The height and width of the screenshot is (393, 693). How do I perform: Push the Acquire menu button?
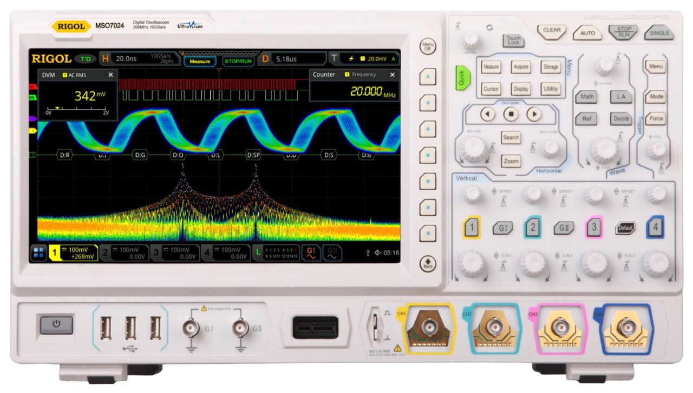[x=521, y=67]
